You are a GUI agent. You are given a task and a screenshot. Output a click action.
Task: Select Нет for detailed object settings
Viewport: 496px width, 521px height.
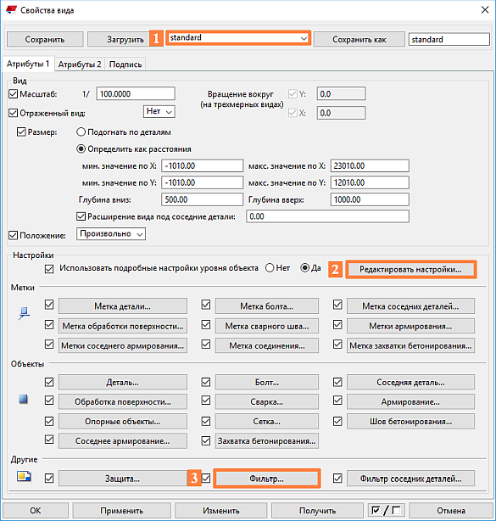(270, 268)
